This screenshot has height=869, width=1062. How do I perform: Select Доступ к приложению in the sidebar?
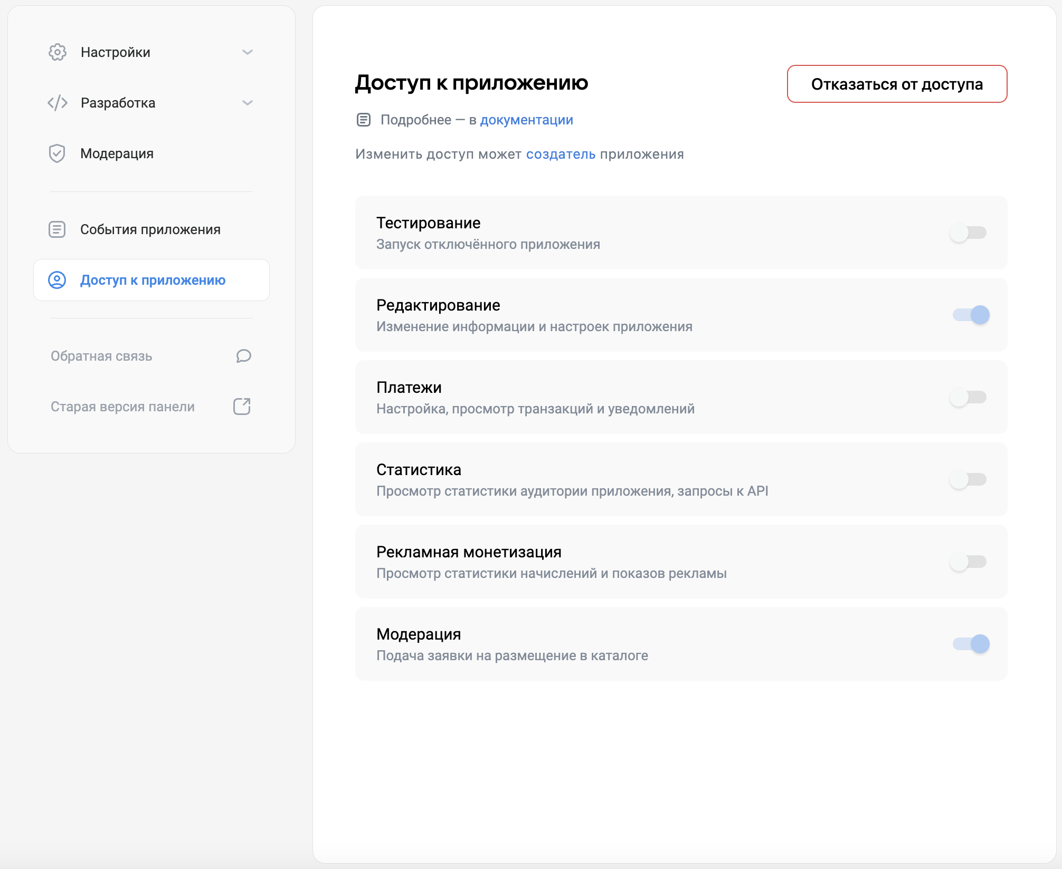152,280
